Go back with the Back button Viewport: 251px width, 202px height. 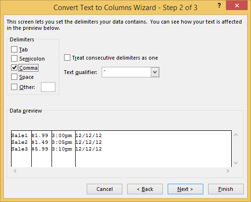coord(145,189)
